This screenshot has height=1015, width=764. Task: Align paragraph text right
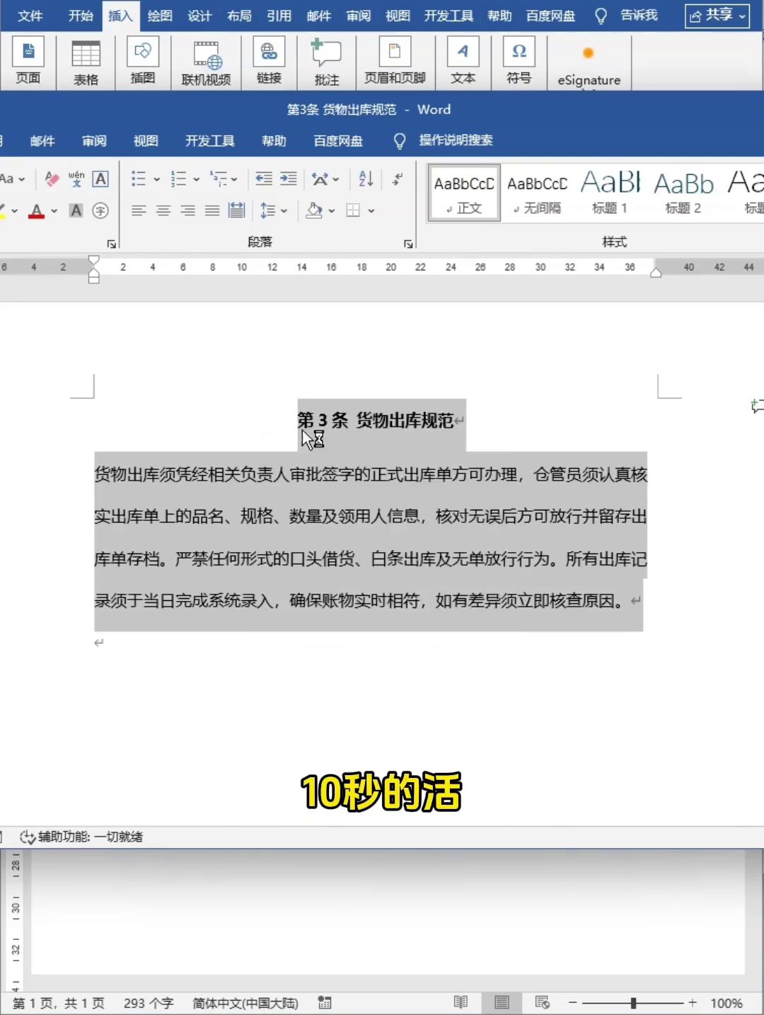coord(187,210)
